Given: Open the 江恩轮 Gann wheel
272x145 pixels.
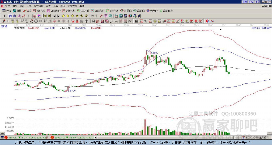Looking at the screenshot, I should click(126, 11).
